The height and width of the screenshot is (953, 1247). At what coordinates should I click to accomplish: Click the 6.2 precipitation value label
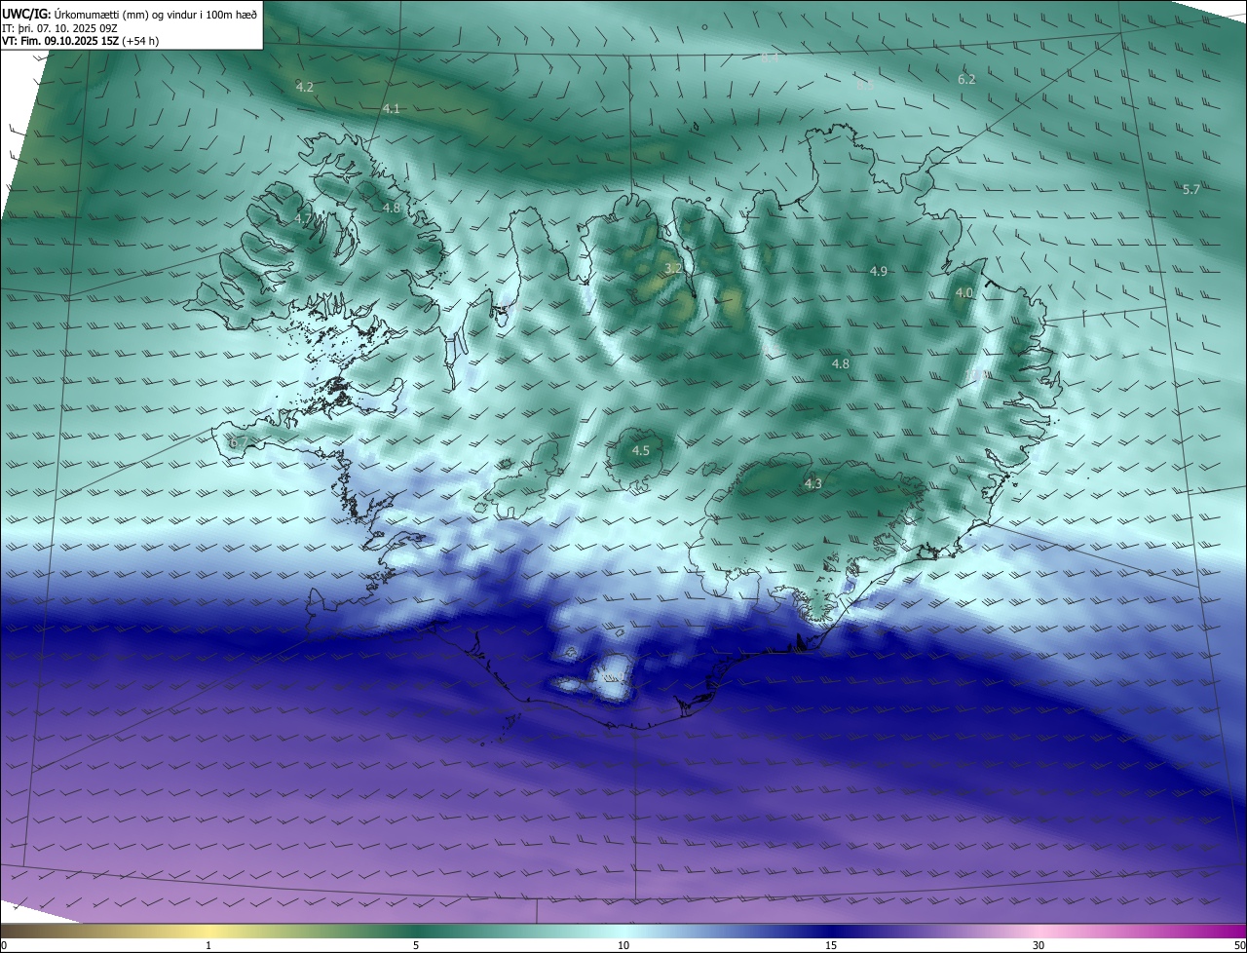coord(966,79)
